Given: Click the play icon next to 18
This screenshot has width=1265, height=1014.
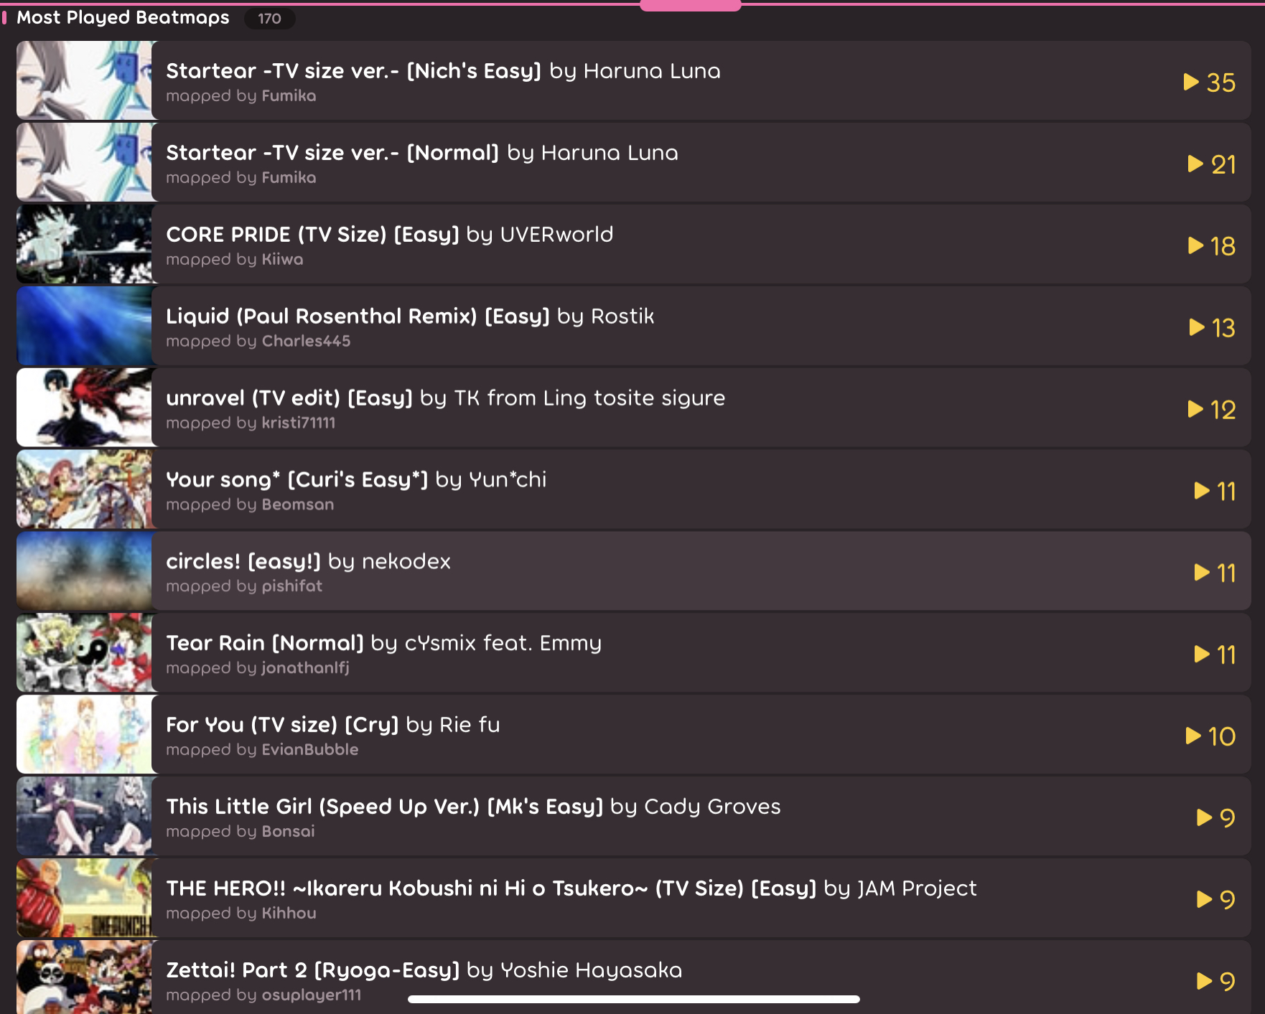Looking at the screenshot, I should pyautogui.click(x=1195, y=245).
